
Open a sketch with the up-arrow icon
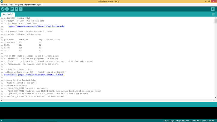[x=16, y=9]
